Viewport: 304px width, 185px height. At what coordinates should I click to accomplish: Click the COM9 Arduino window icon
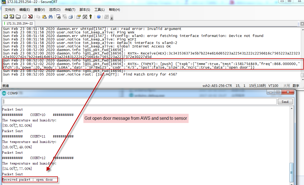[x=4, y=93]
